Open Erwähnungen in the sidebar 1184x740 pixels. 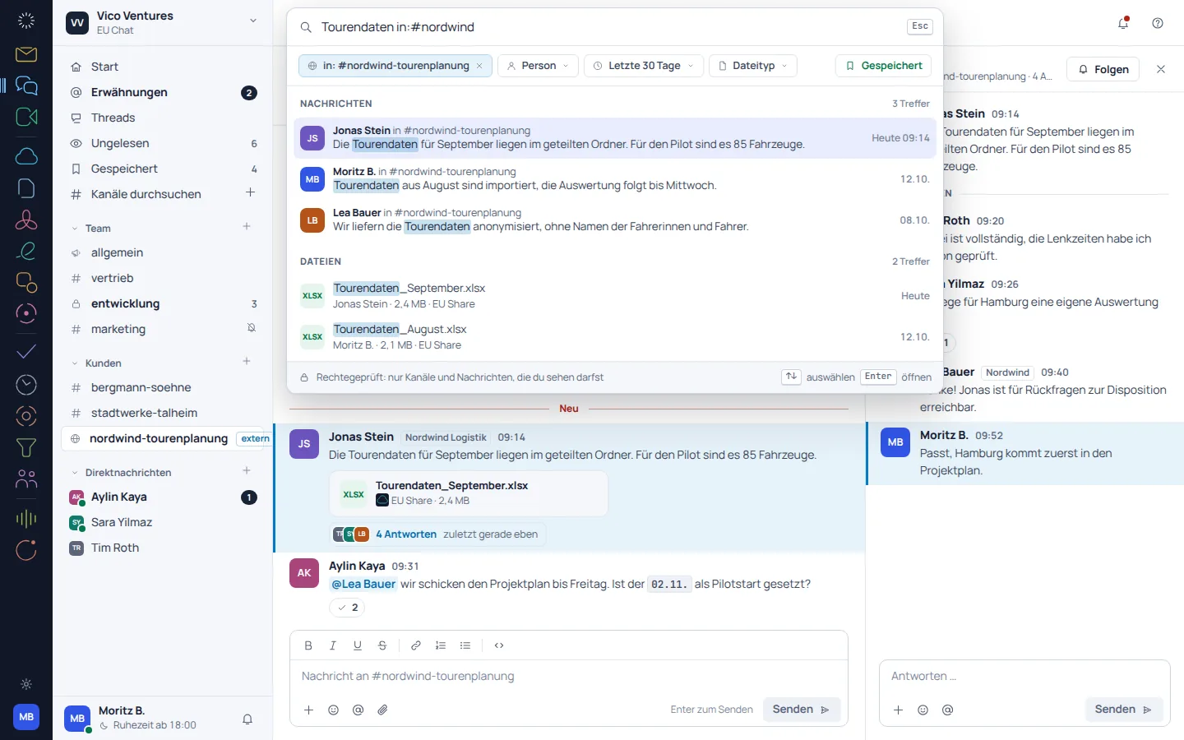pyautogui.click(x=163, y=92)
